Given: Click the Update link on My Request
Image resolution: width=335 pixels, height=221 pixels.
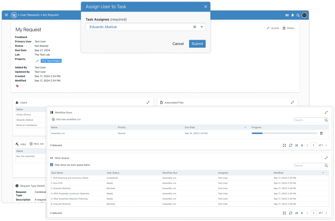Looking at the screenshot, I should 273,28.
